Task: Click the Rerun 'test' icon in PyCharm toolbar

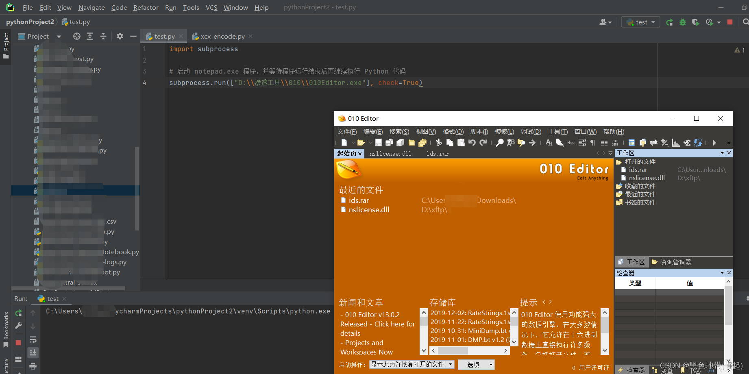Action: [669, 22]
